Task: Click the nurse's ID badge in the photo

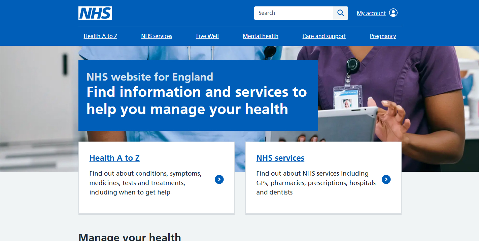Action: [347, 98]
